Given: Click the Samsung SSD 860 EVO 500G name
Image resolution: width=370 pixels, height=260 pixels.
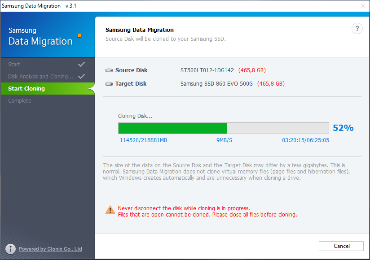Looking at the screenshot, I should pos(216,84).
